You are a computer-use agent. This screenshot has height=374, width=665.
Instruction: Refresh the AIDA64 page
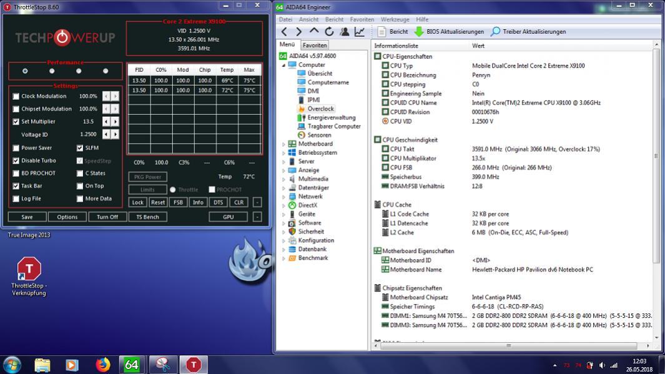(329, 32)
